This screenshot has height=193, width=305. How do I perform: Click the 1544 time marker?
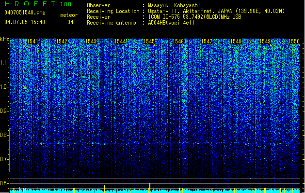tap(120, 41)
